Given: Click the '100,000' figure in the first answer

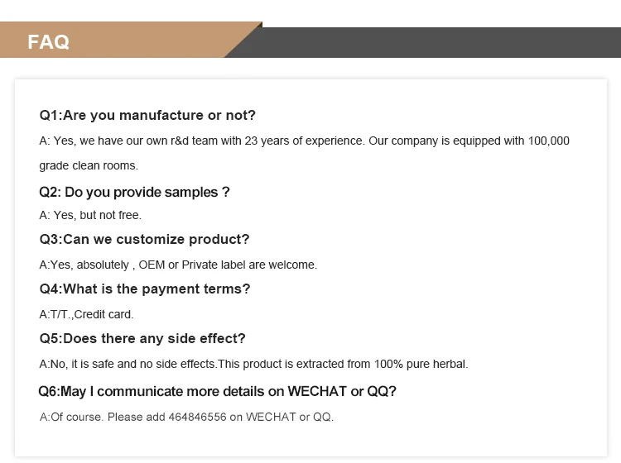Looking at the screenshot, I should click(549, 141).
